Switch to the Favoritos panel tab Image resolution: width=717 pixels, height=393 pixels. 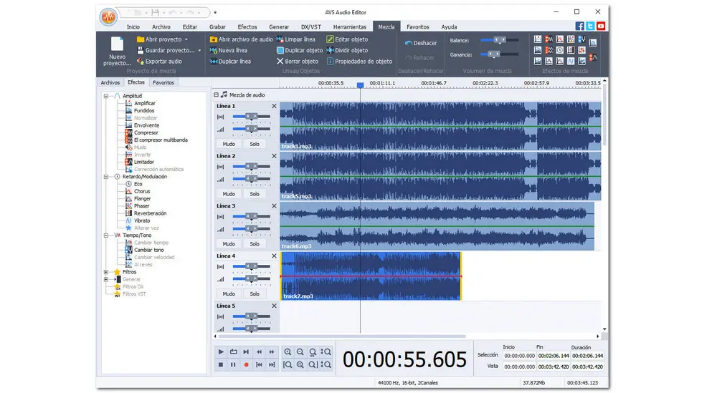point(163,82)
